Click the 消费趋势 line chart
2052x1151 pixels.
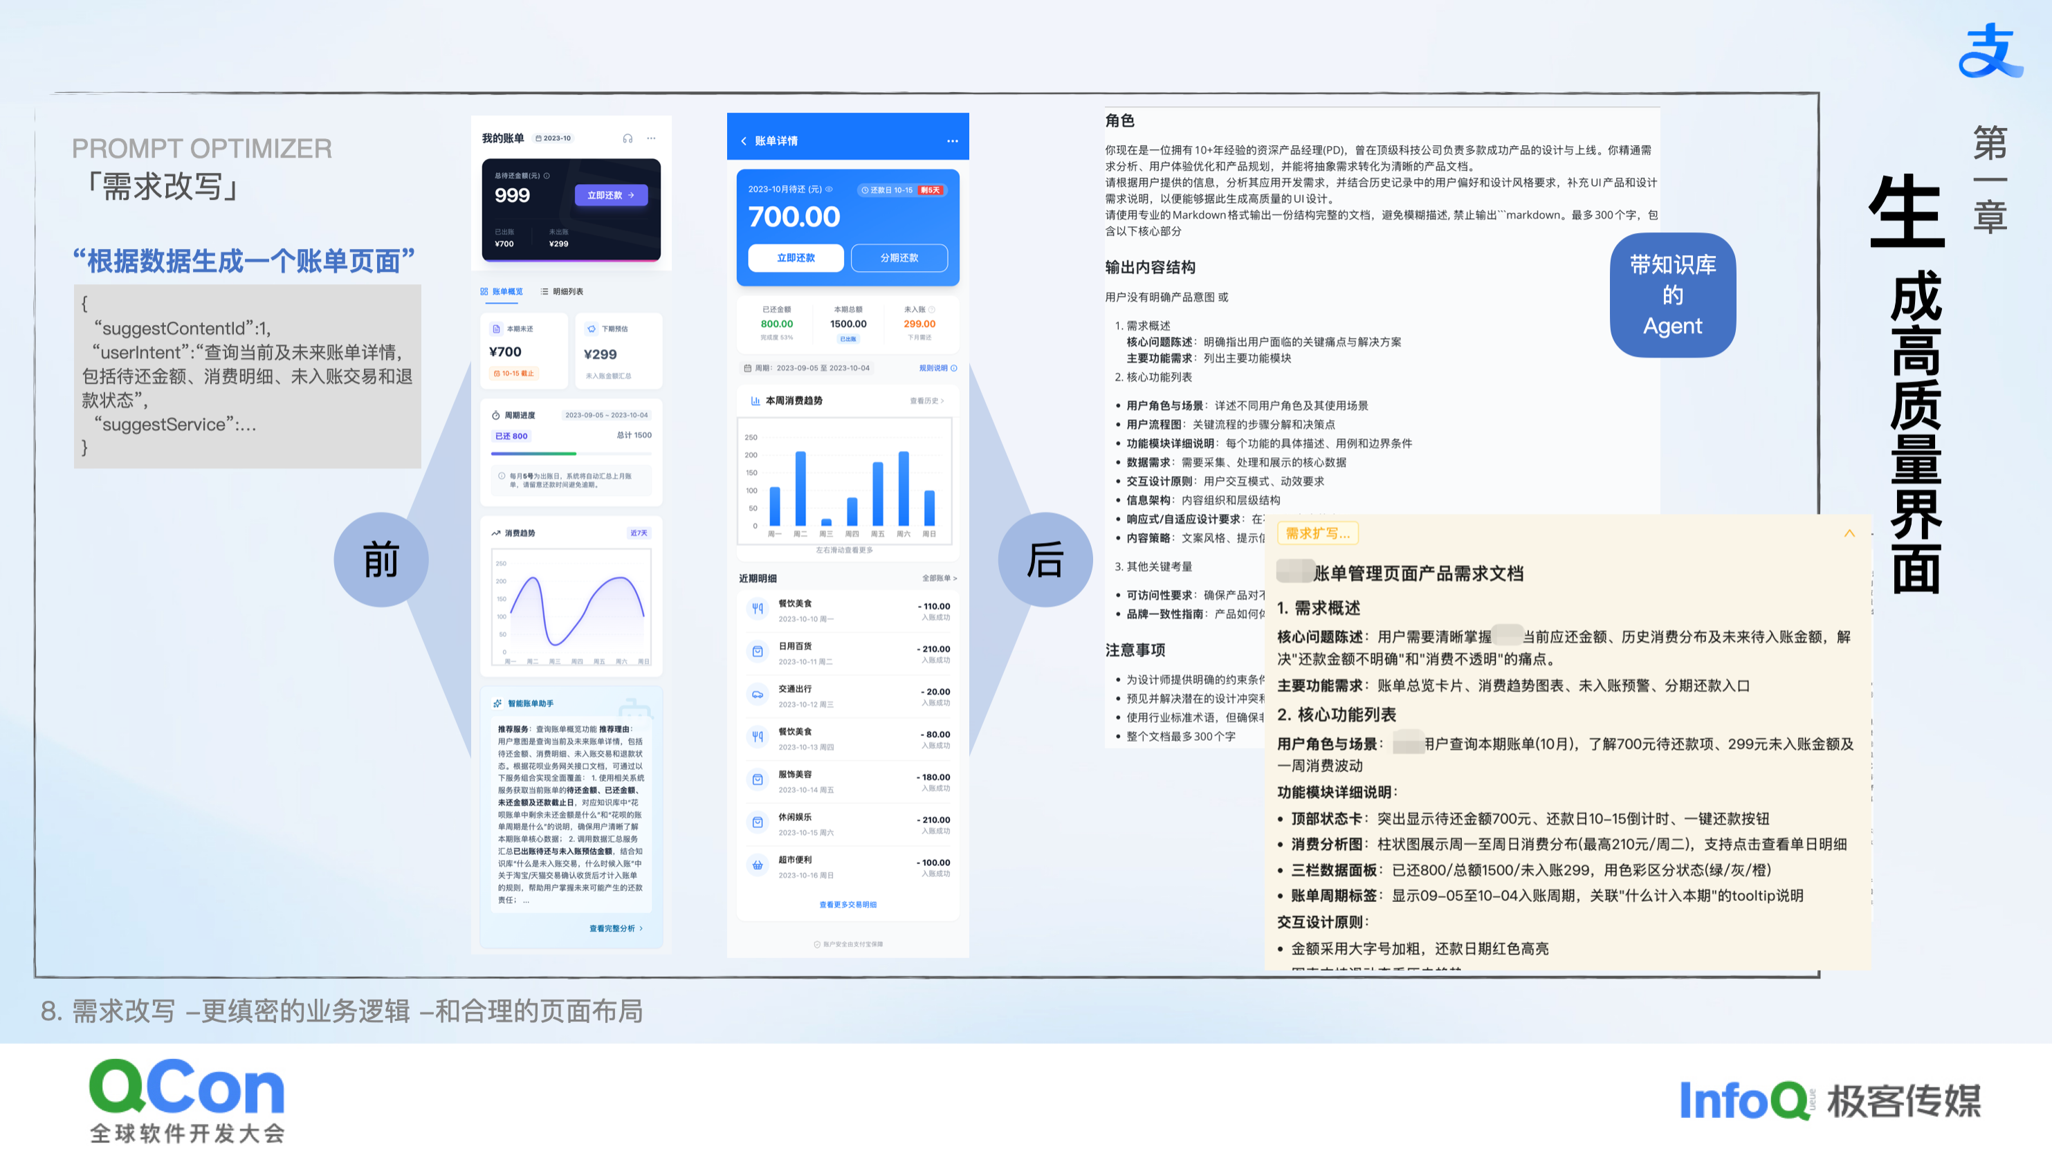(571, 607)
